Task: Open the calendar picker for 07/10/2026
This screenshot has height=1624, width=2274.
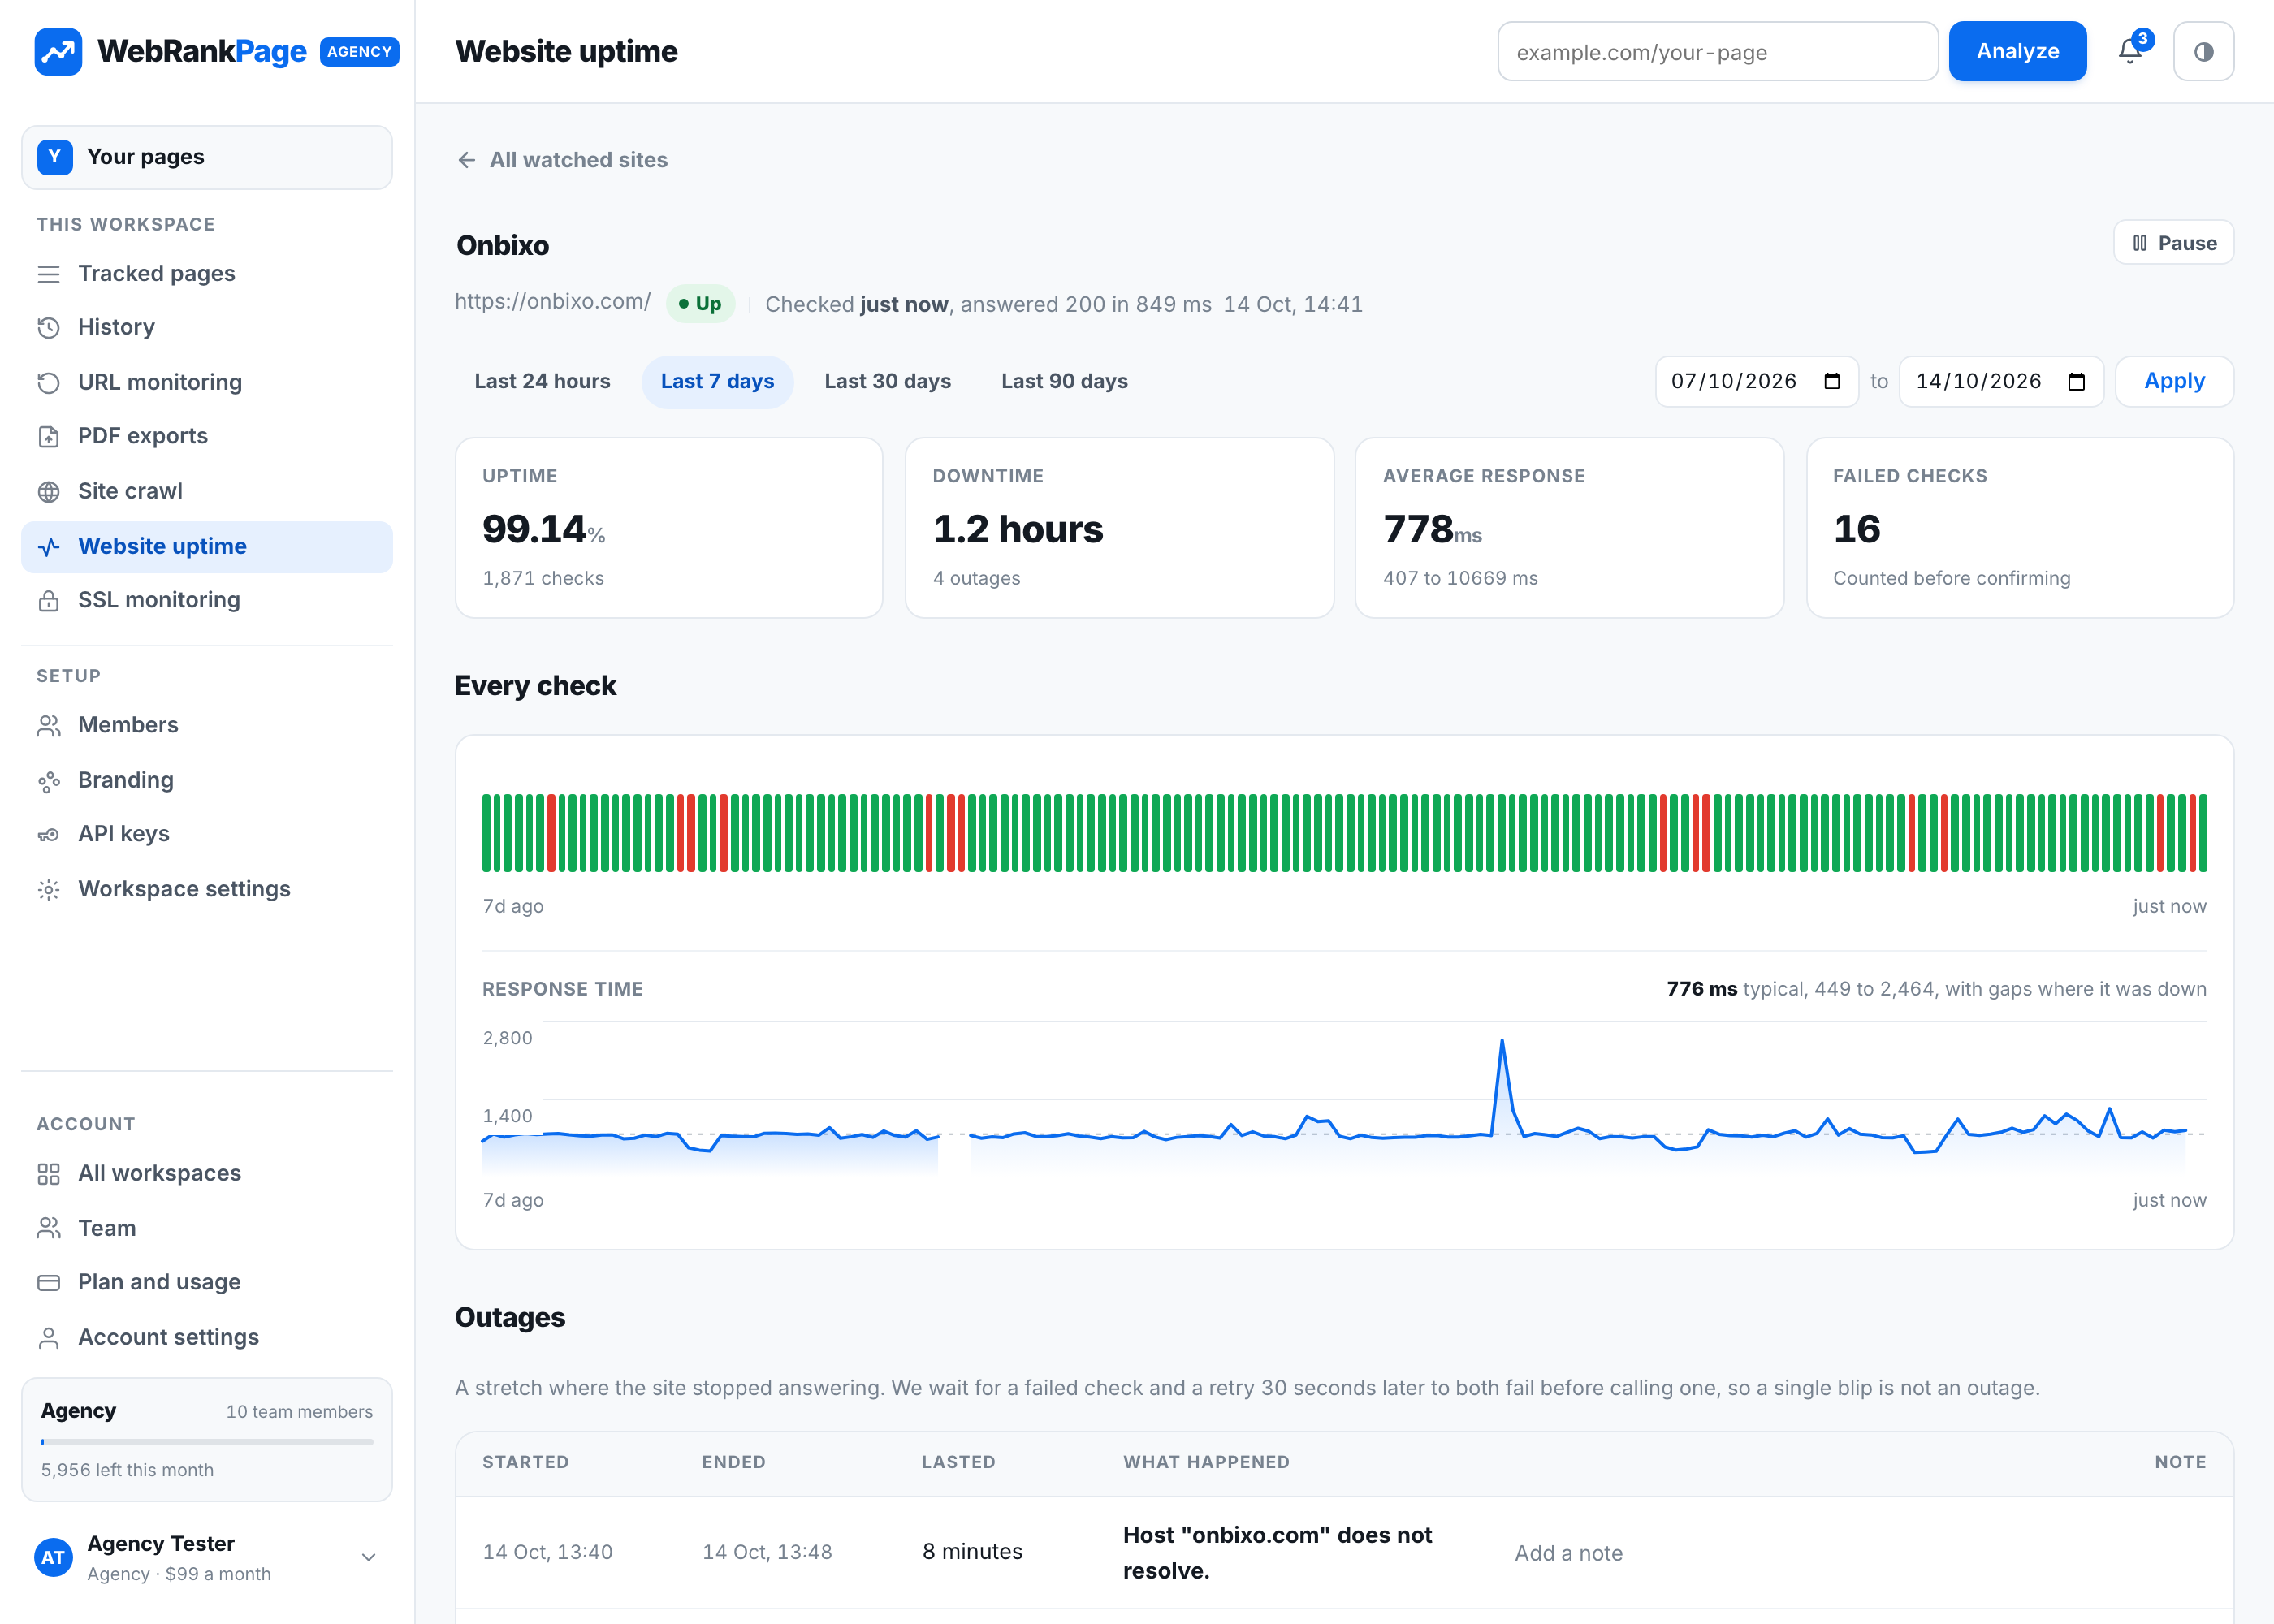Action: pyautogui.click(x=1832, y=381)
